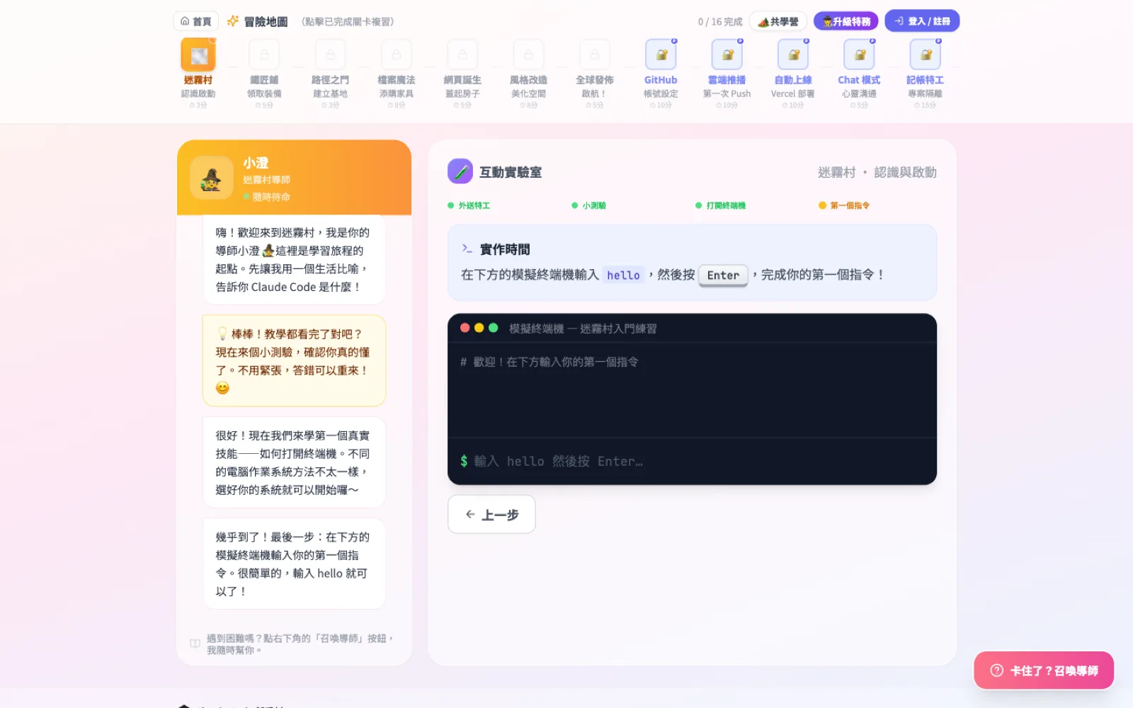Open the locked 風格改造 level icon

528,55
